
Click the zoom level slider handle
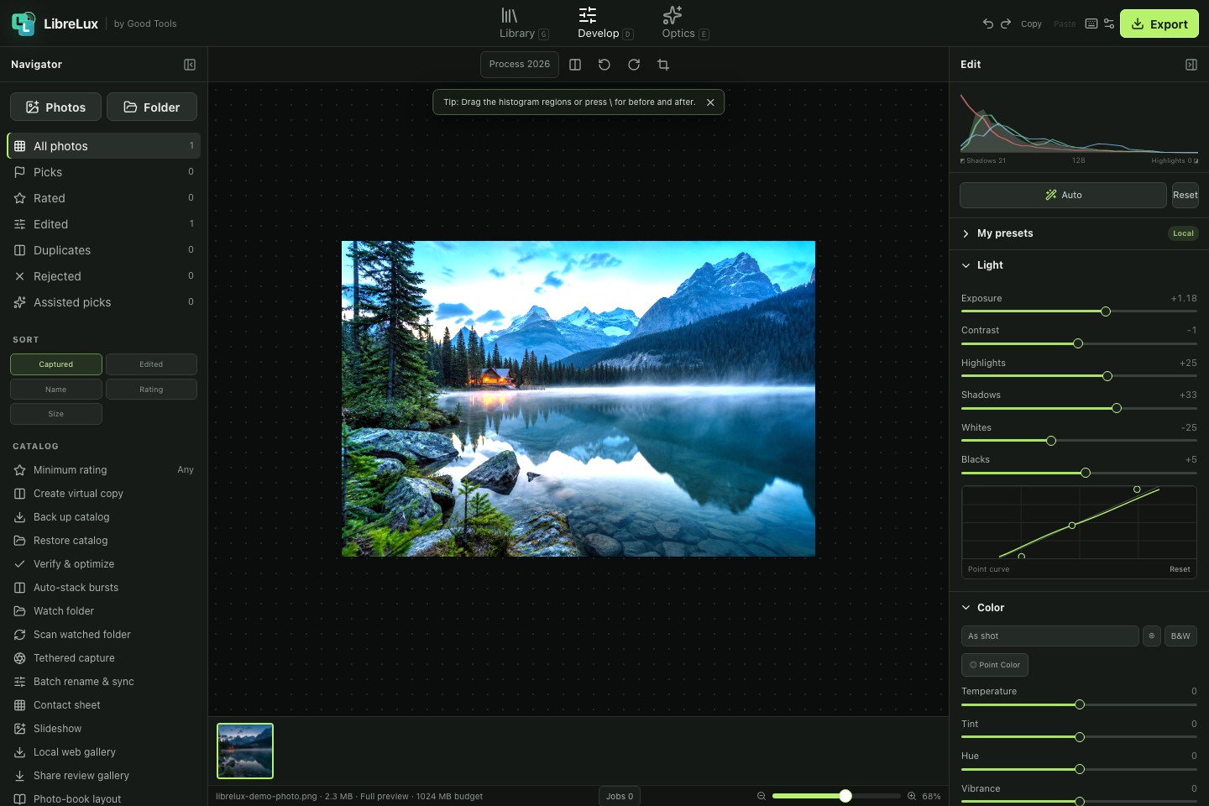(x=845, y=796)
